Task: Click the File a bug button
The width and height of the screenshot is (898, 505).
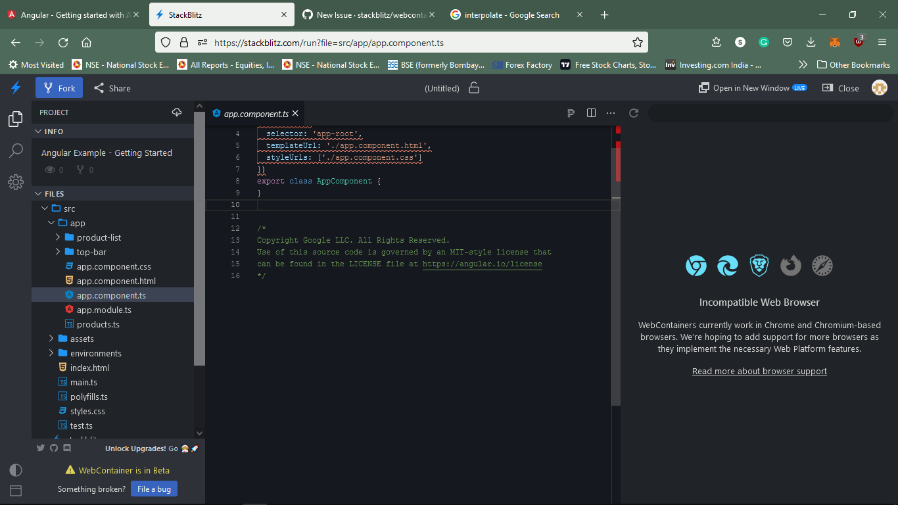Action: tap(154, 489)
